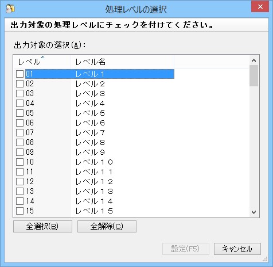Click the application icon in title bar
Screen dimensions: 273x267
click(x=10, y=9)
